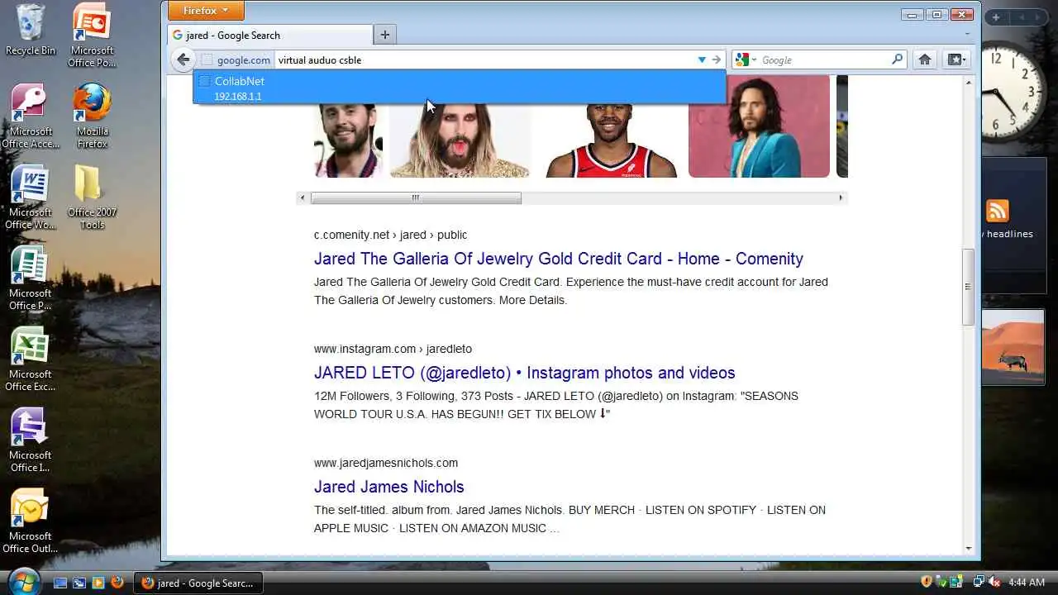This screenshot has height=595, width=1058.
Task: Select Microsoft Office Word desktop shortcut
Action: coord(31,197)
